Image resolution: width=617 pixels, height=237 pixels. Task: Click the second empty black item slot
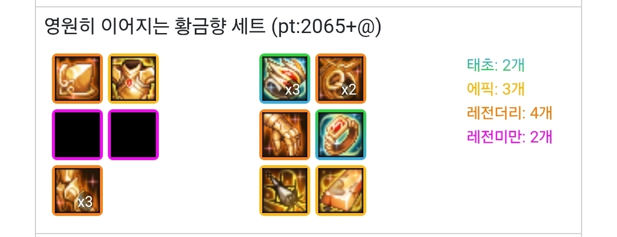click(133, 134)
